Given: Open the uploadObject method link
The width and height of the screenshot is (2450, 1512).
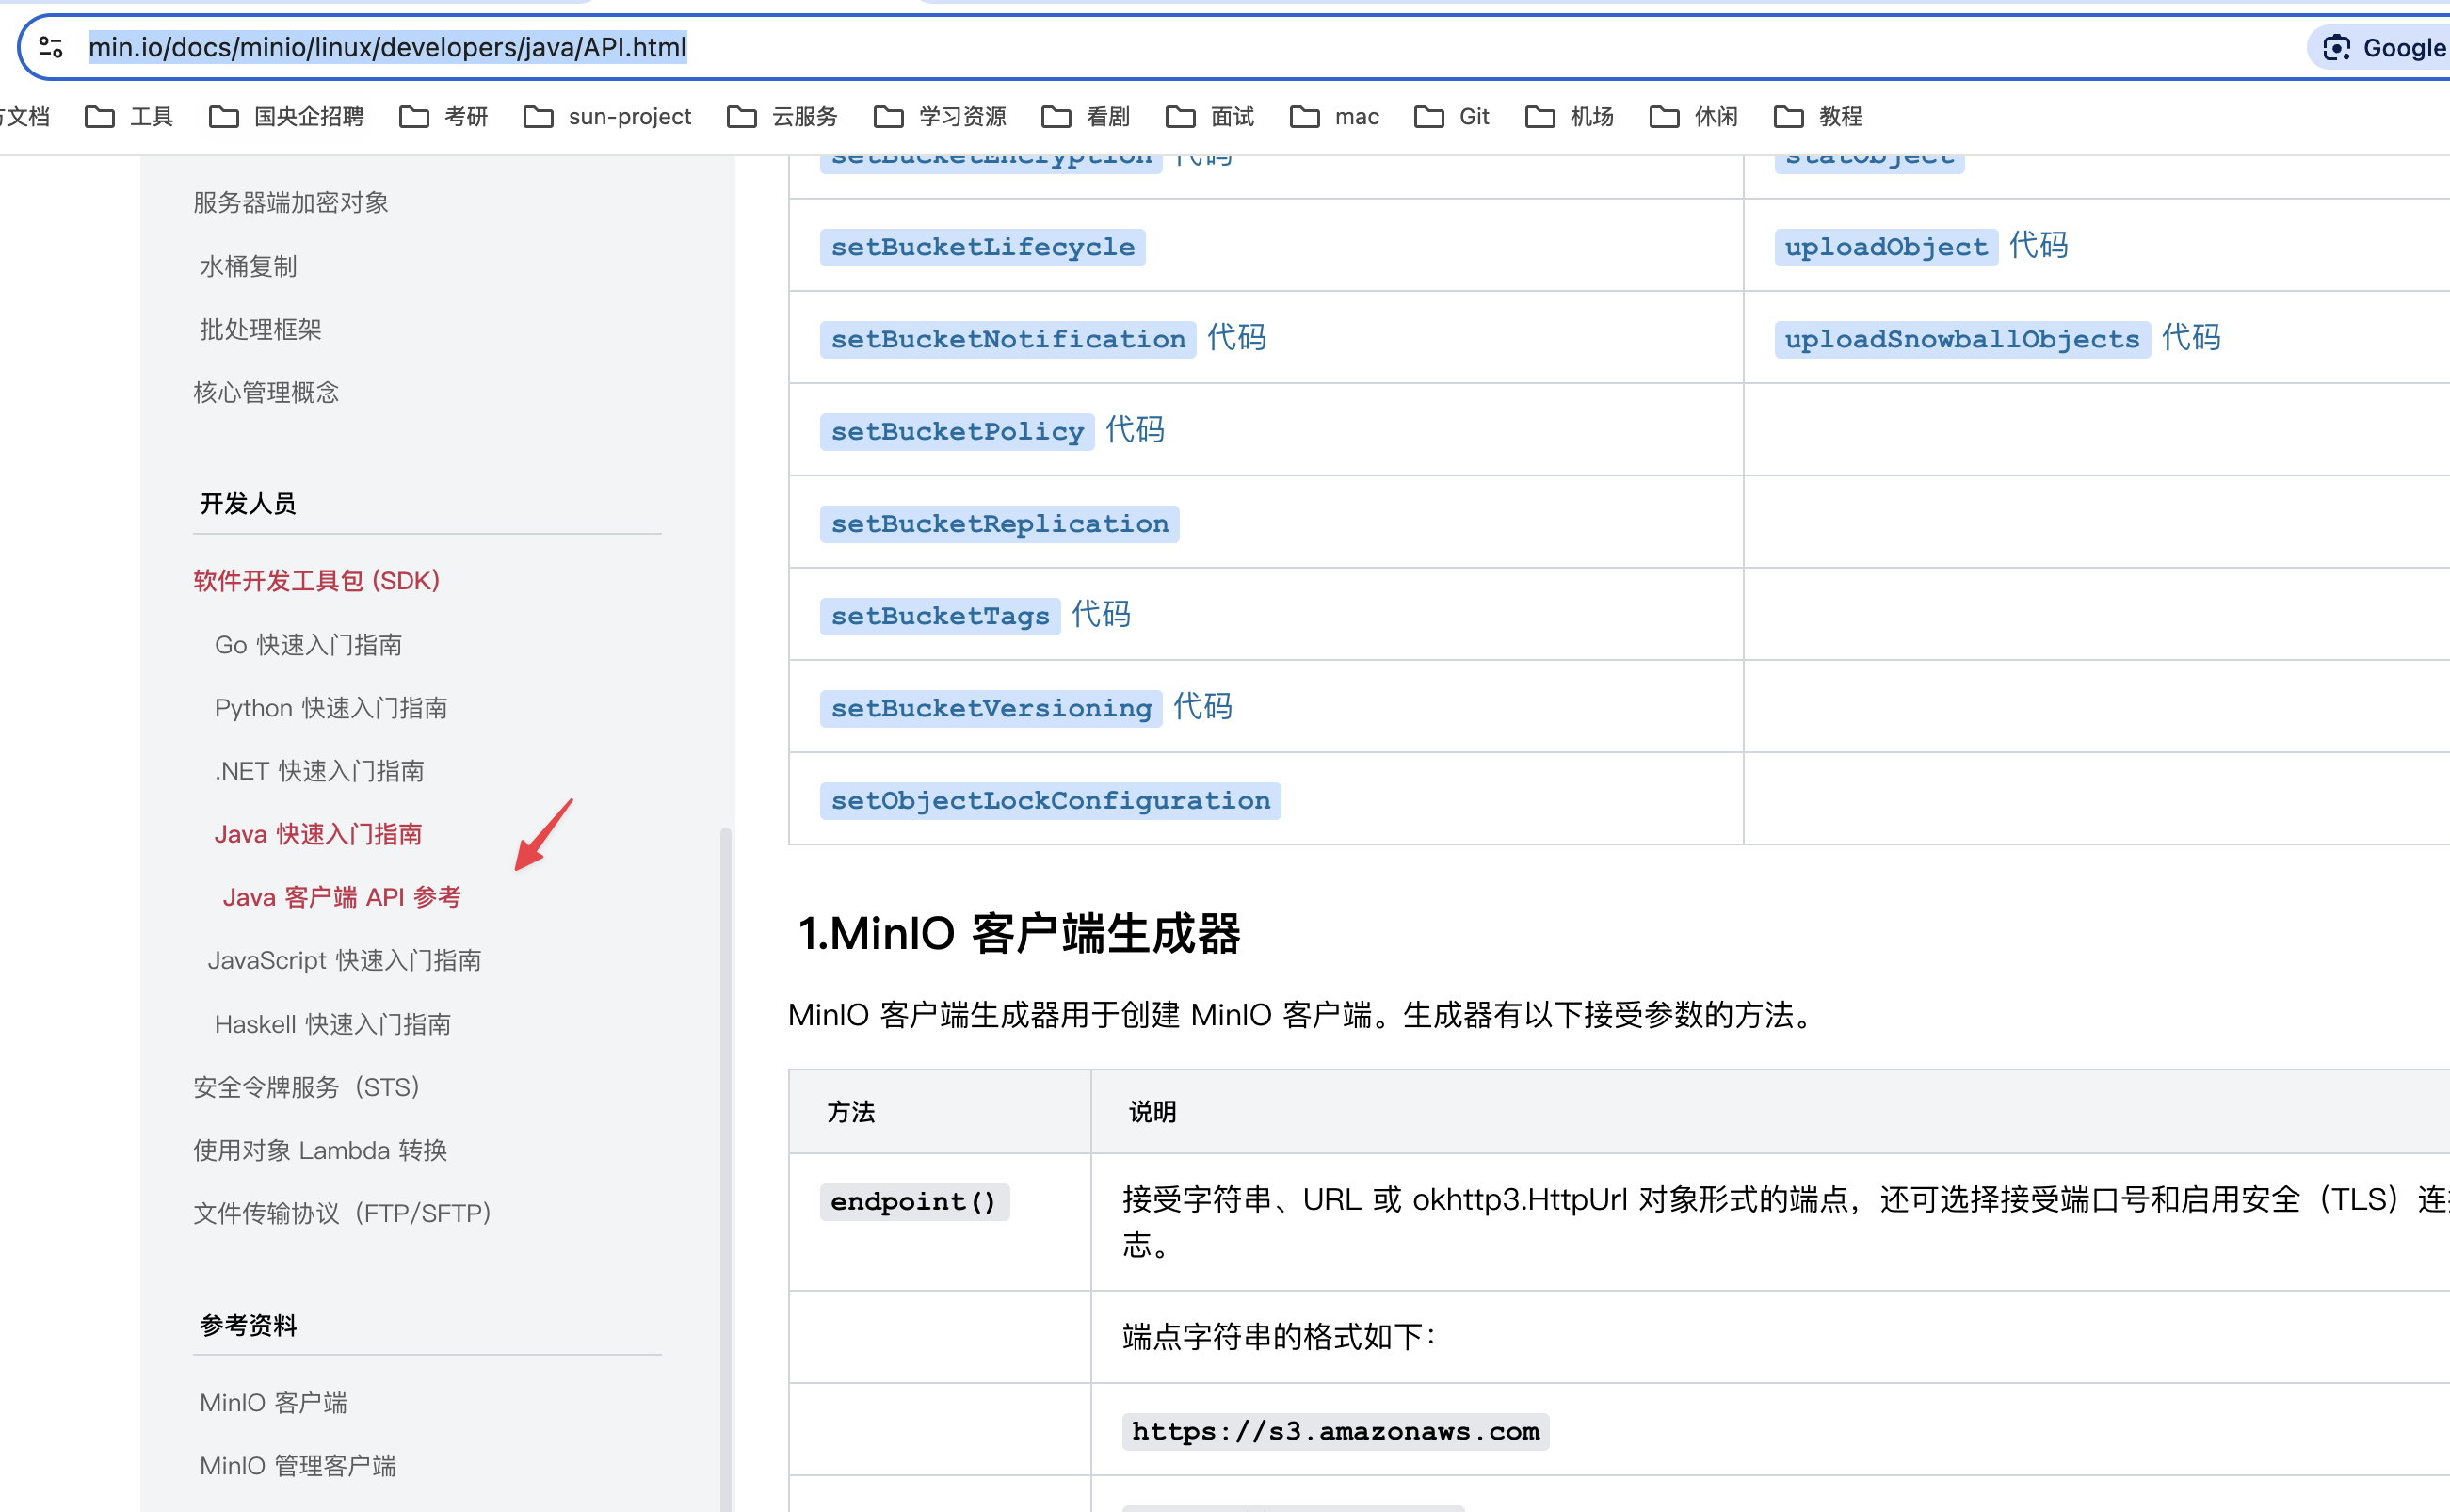Looking at the screenshot, I should pyautogui.click(x=1886, y=247).
